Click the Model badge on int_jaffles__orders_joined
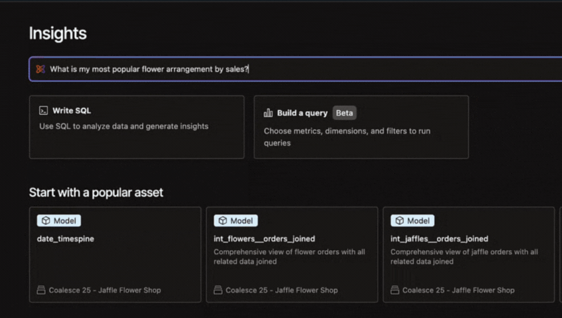The image size is (562, 318). [413, 221]
